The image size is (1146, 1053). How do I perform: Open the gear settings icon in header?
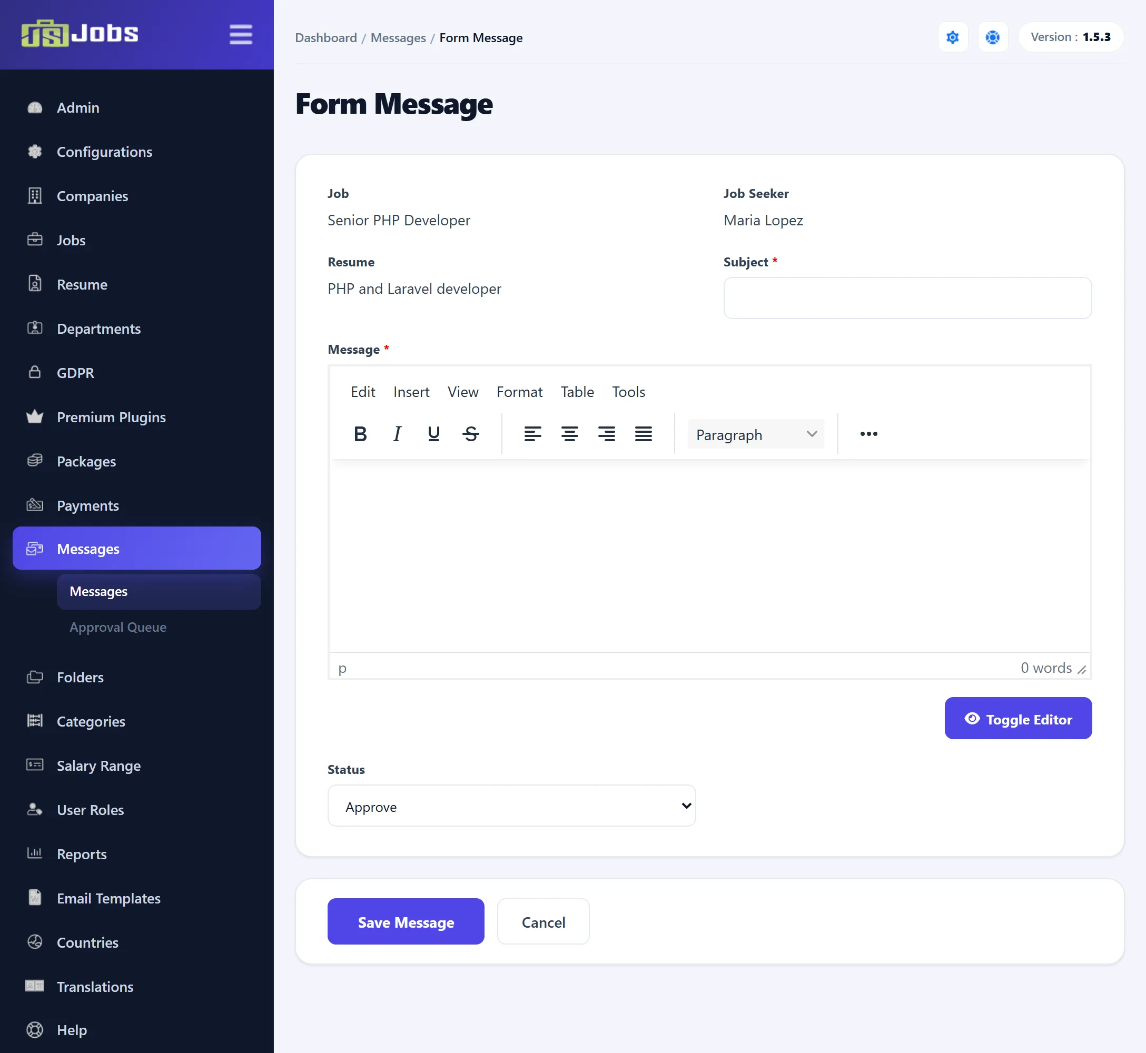click(x=952, y=37)
